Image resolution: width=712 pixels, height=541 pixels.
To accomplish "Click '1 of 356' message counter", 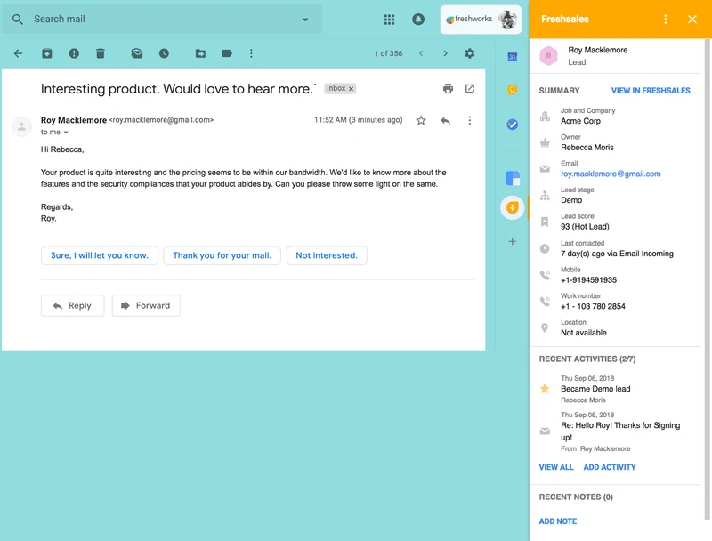I will (x=388, y=53).
